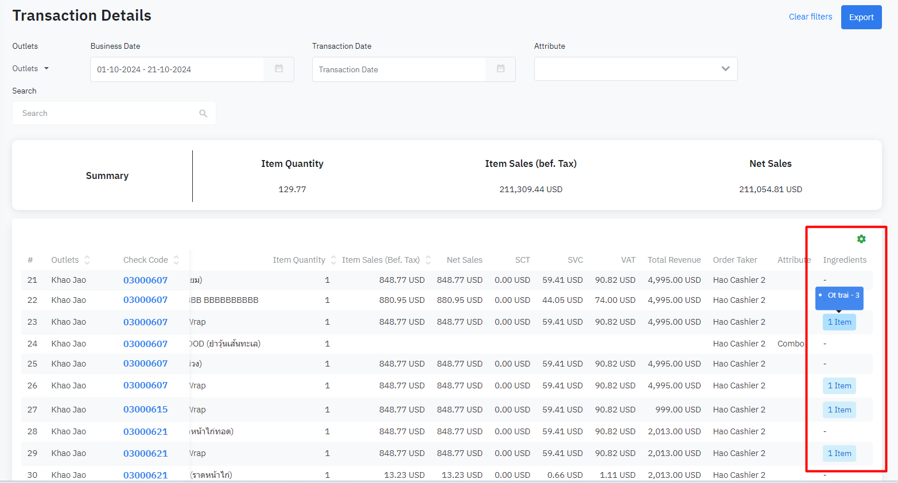This screenshot has height=483, width=898.
Task: Click the 1 Item badge in row 23
Action: pyautogui.click(x=839, y=322)
